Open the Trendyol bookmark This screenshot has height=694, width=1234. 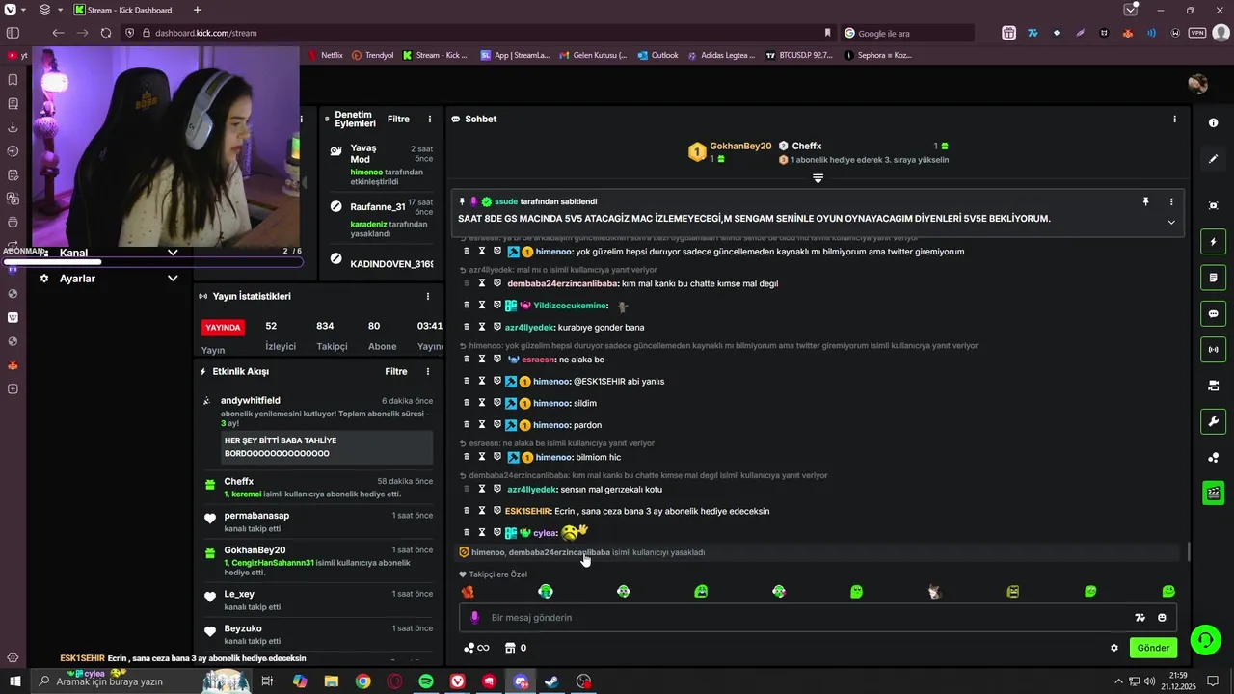click(x=373, y=55)
